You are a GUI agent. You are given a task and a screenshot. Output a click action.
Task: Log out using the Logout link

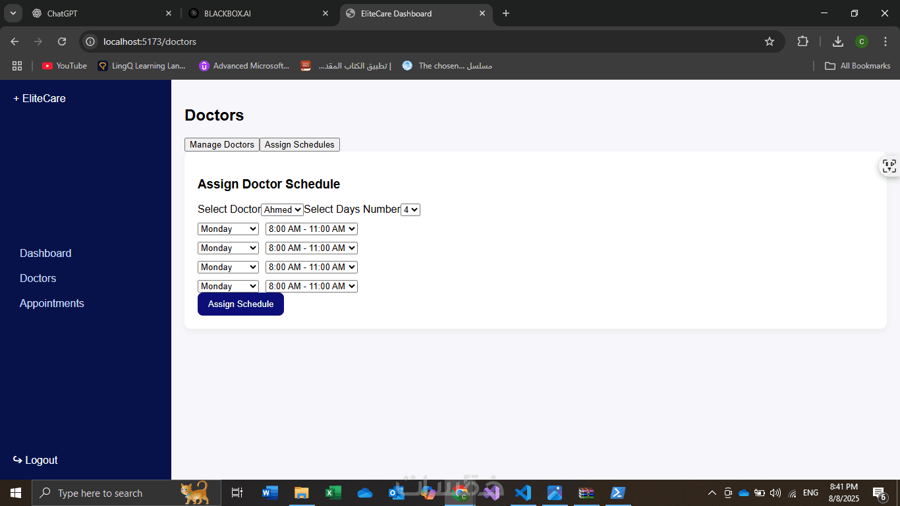[36, 460]
